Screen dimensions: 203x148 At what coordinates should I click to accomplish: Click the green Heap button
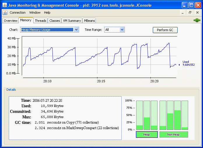pos(146,134)
